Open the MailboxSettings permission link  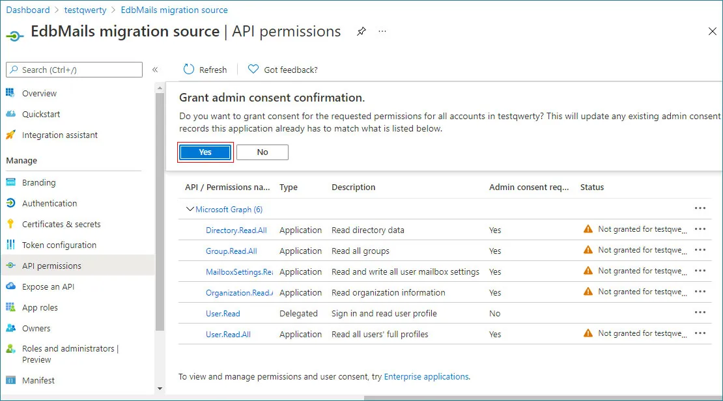[x=239, y=272]
